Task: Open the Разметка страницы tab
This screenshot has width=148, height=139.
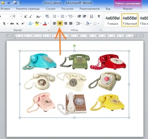Action: click(28, 9)
